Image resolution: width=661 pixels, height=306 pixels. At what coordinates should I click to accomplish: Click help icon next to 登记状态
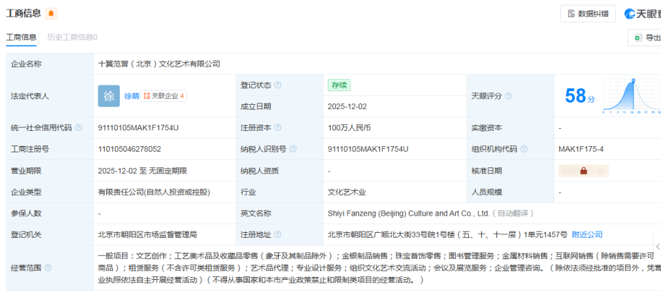(x=277, y=85)
